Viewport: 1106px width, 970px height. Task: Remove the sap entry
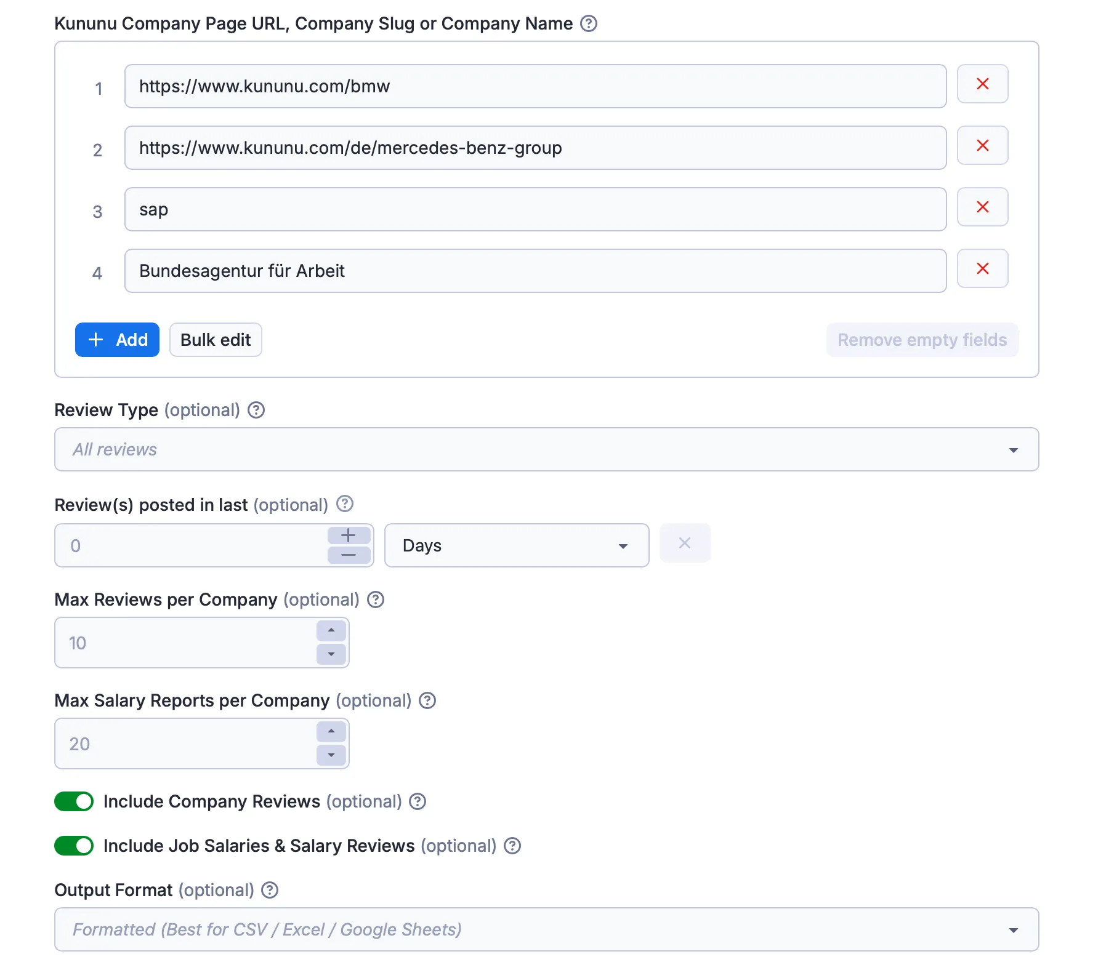pos(982,207)
